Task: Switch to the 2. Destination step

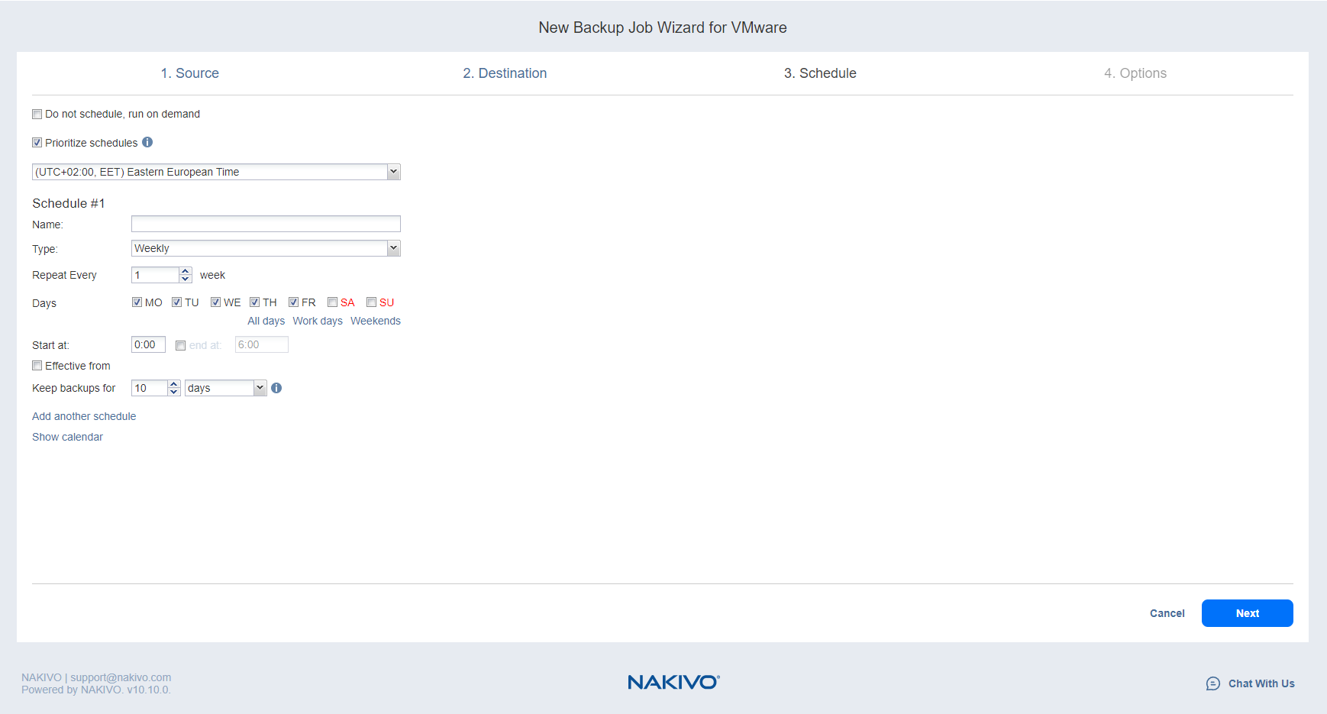Action: click(x=505, y=73)
